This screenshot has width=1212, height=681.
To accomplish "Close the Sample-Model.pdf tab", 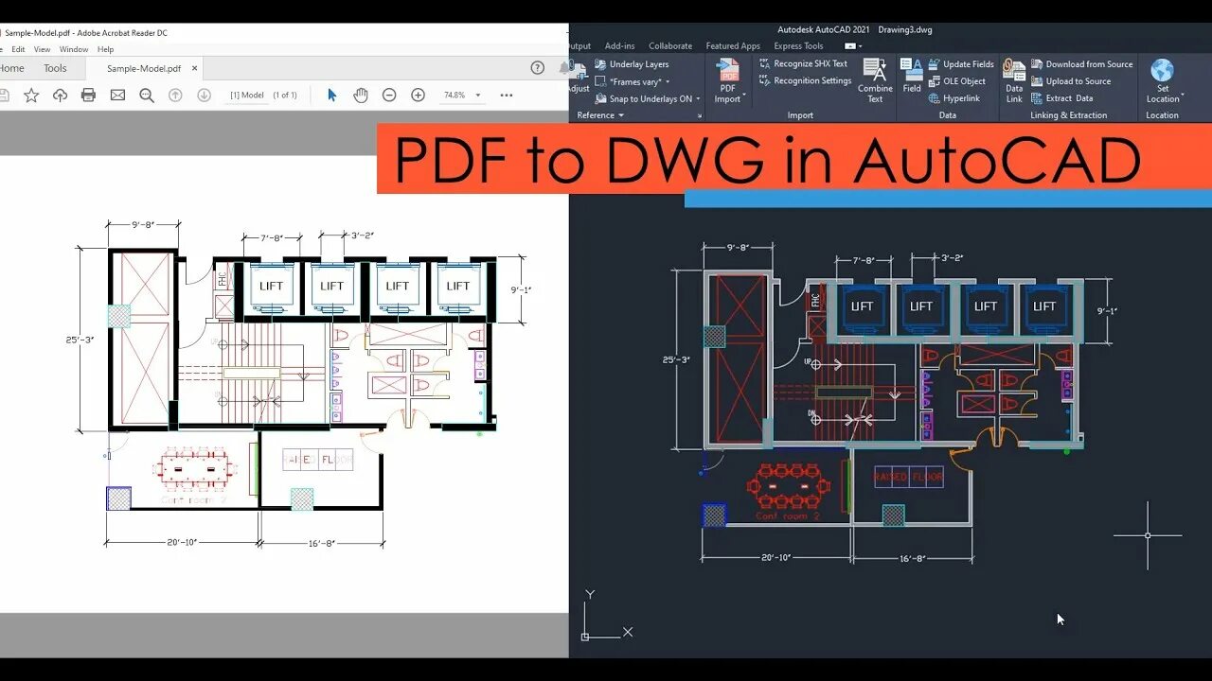I will pyautogui.click(x=194, y=68).
